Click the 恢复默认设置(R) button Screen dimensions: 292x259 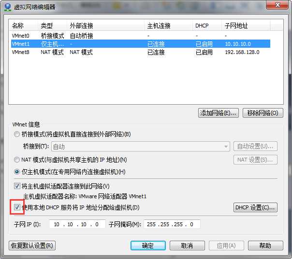click(x=32, y=245)
